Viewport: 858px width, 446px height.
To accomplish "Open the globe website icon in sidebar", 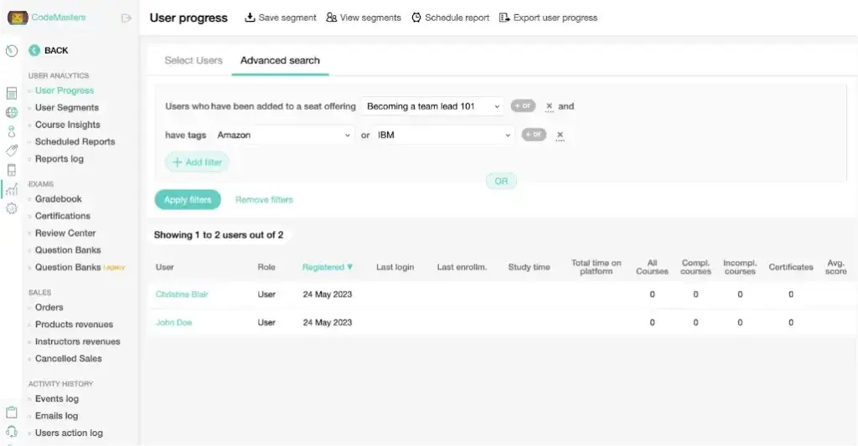I will 12,113.
